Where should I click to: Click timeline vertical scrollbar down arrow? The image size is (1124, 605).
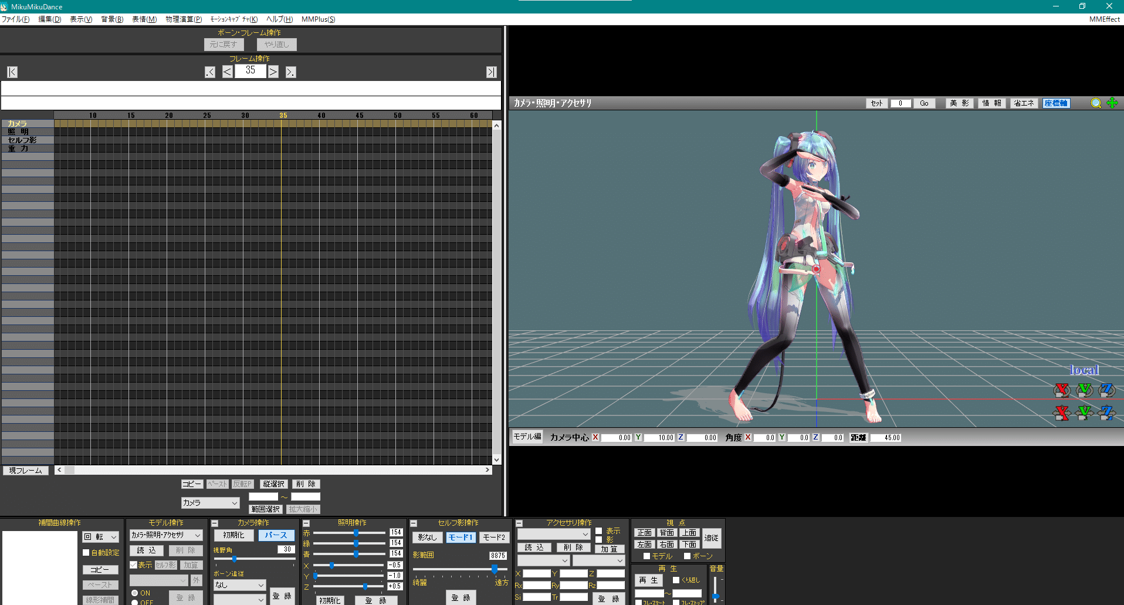point(497,460)
